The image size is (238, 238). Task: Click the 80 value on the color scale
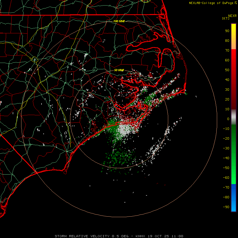tap(227, 40)
